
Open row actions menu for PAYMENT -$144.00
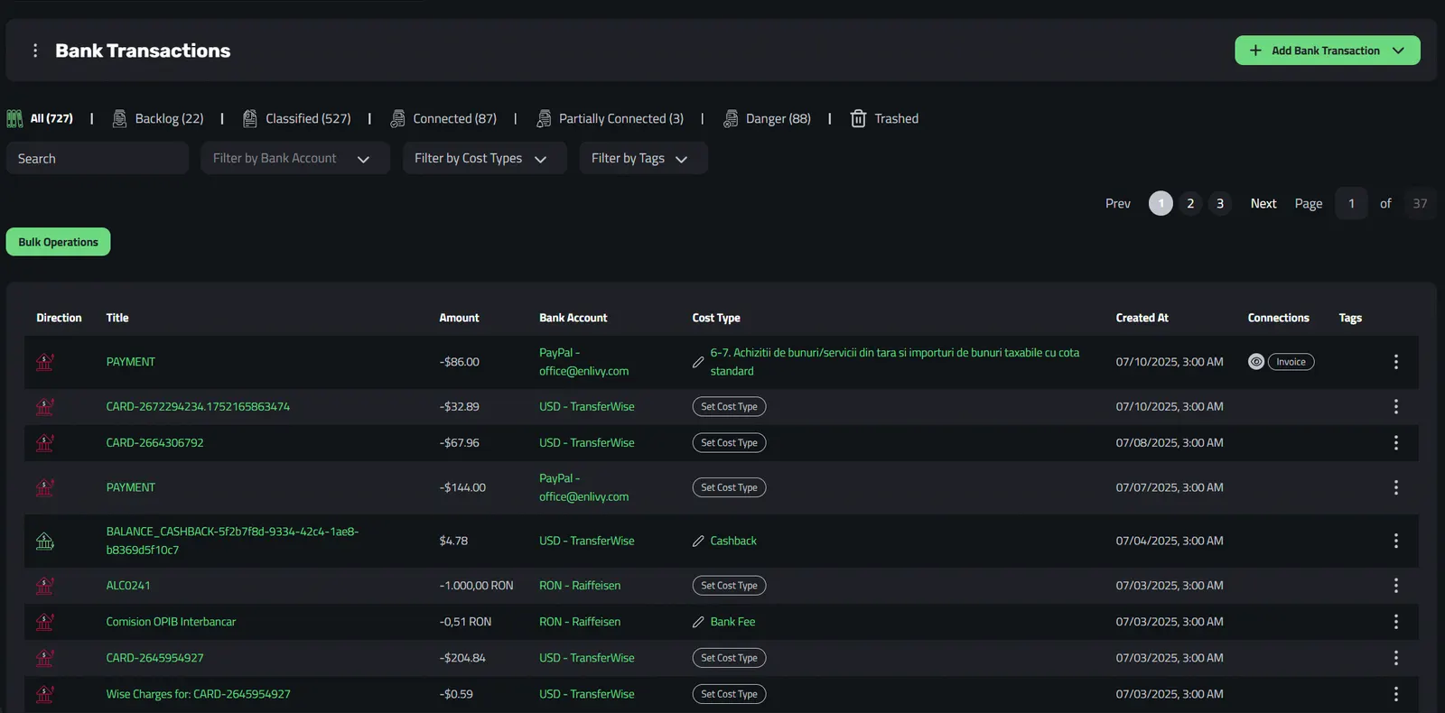click(1396, 487)
